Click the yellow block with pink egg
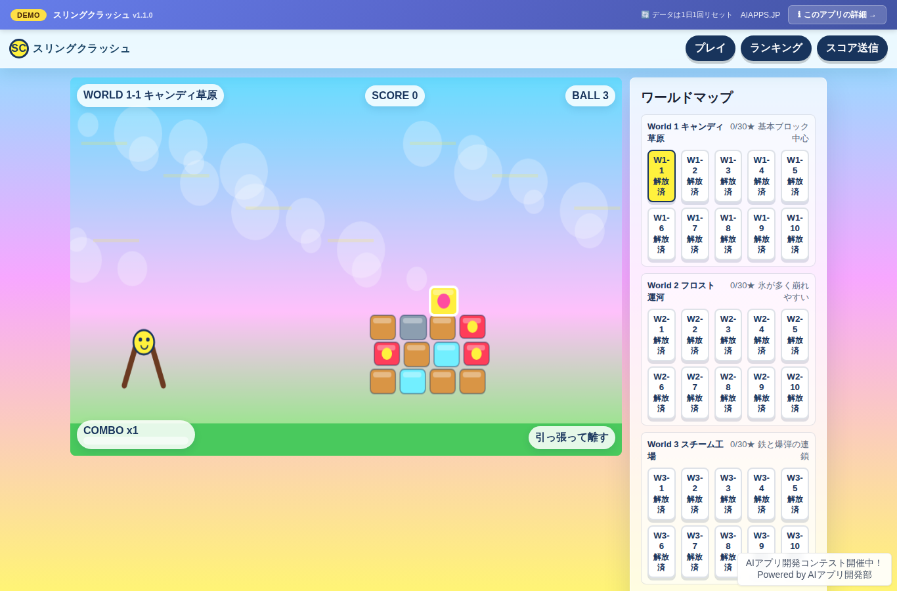The height and width of the screenshot is (591, 897). click(444, 301)
